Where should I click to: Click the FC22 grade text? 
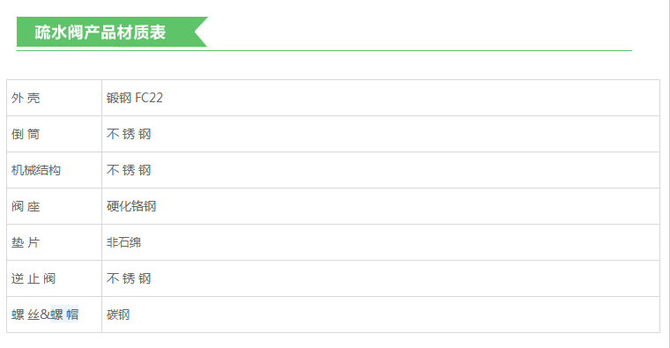(149, 98)
